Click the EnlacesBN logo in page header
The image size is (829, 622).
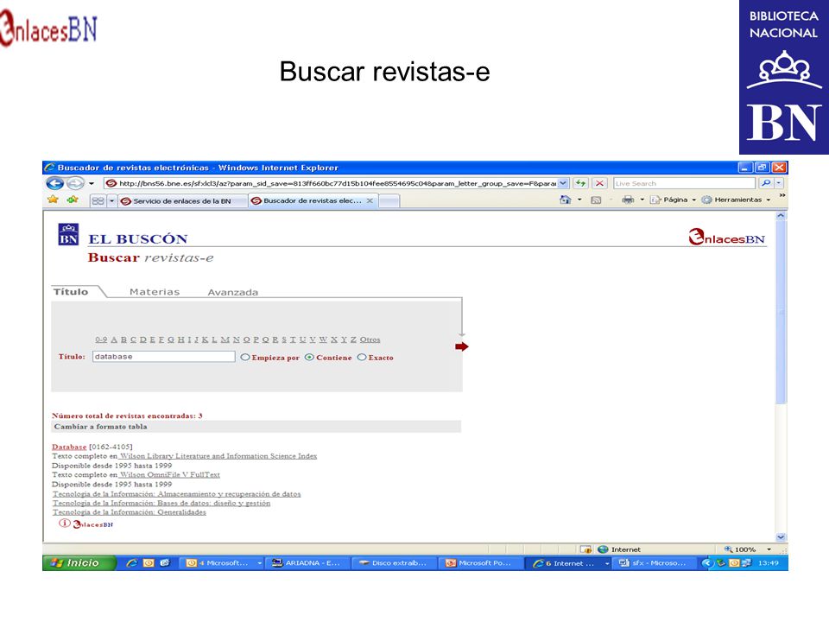click(x=726, y=238)
